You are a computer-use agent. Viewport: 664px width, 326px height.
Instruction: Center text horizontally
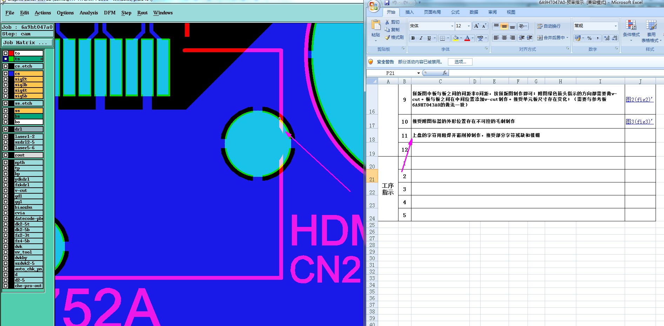coord(504,38)
